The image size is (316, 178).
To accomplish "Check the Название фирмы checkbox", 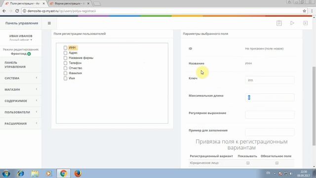I will tap(65, 58).
